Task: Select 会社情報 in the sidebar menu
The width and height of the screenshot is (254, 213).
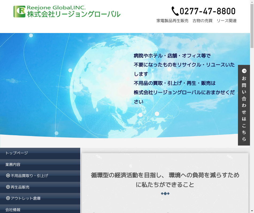Action: tap(13, 210)
